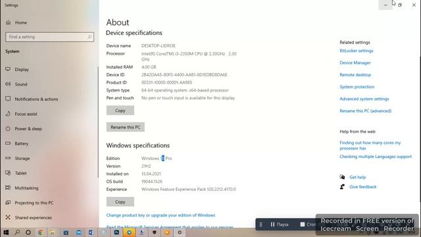This screenshot has width=421, height=237.
Task: Click the OS build value 19044.1526
Action: pos(152,182)
